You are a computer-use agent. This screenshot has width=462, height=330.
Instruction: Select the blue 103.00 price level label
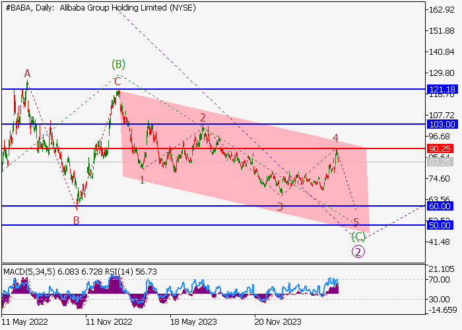click(442, 124)
